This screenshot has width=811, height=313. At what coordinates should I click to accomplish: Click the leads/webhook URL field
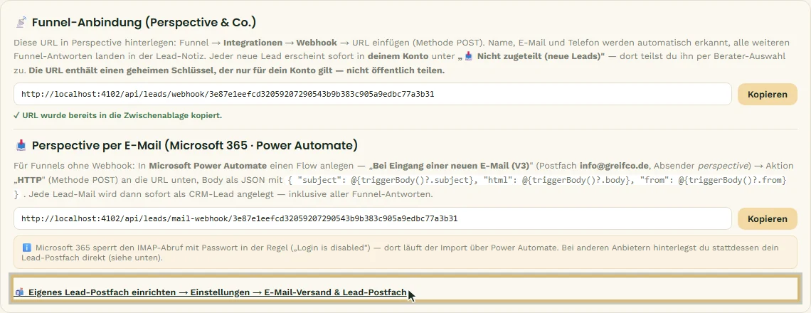click(372, 94)
